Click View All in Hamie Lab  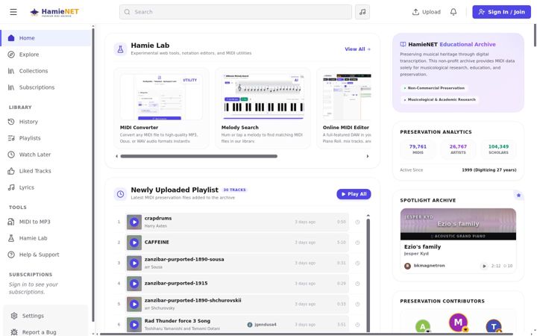point(357,49)
